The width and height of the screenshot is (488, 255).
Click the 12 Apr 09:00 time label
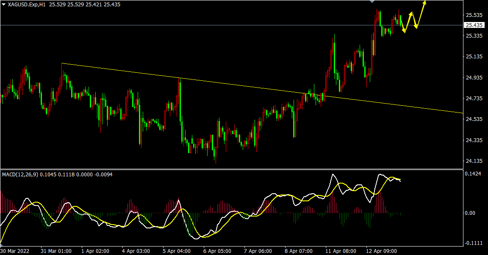(x=382, y=251)
